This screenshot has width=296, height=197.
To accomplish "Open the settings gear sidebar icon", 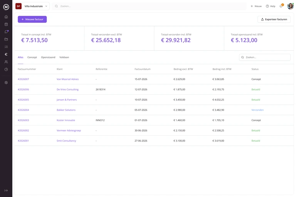I will (6, 83).
